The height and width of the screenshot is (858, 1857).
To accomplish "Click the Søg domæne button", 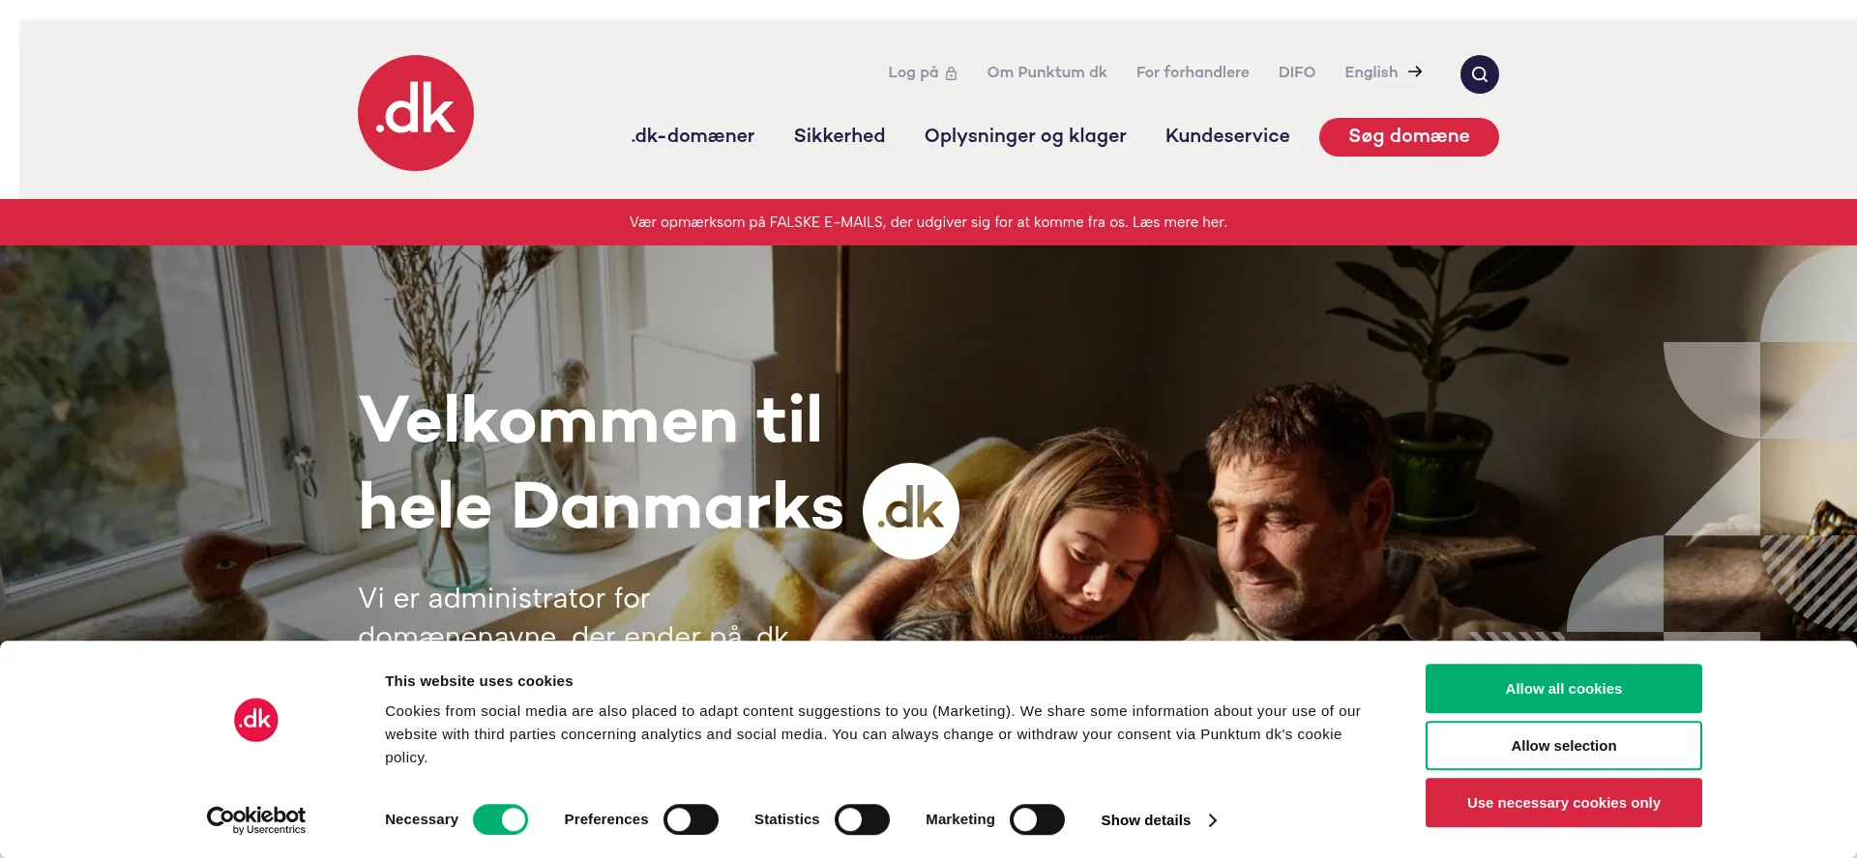I will (1409, 137).
